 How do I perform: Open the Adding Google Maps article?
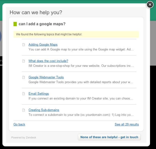43,45
